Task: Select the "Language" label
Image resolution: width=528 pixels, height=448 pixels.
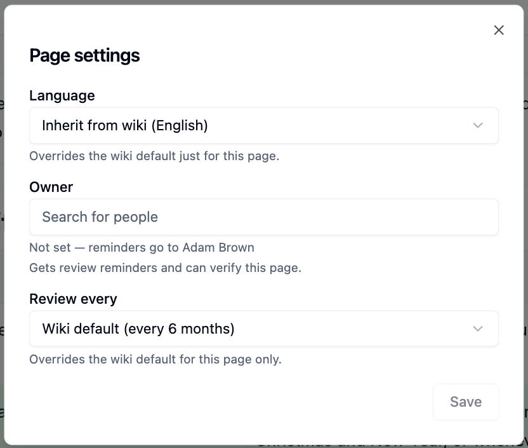Action: point(62,96)
